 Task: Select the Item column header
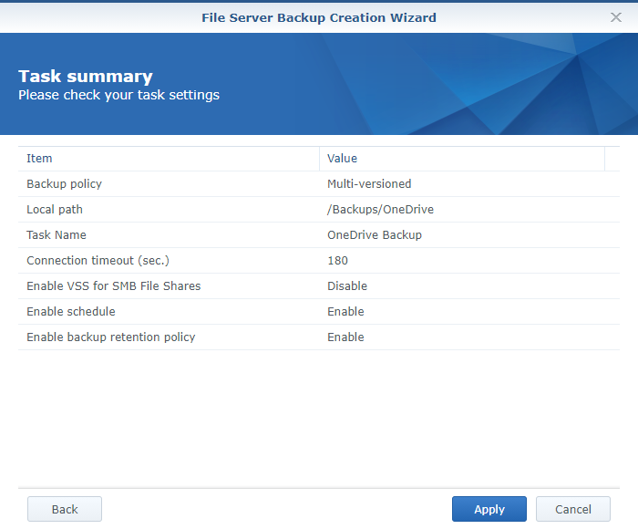[169, 159]
